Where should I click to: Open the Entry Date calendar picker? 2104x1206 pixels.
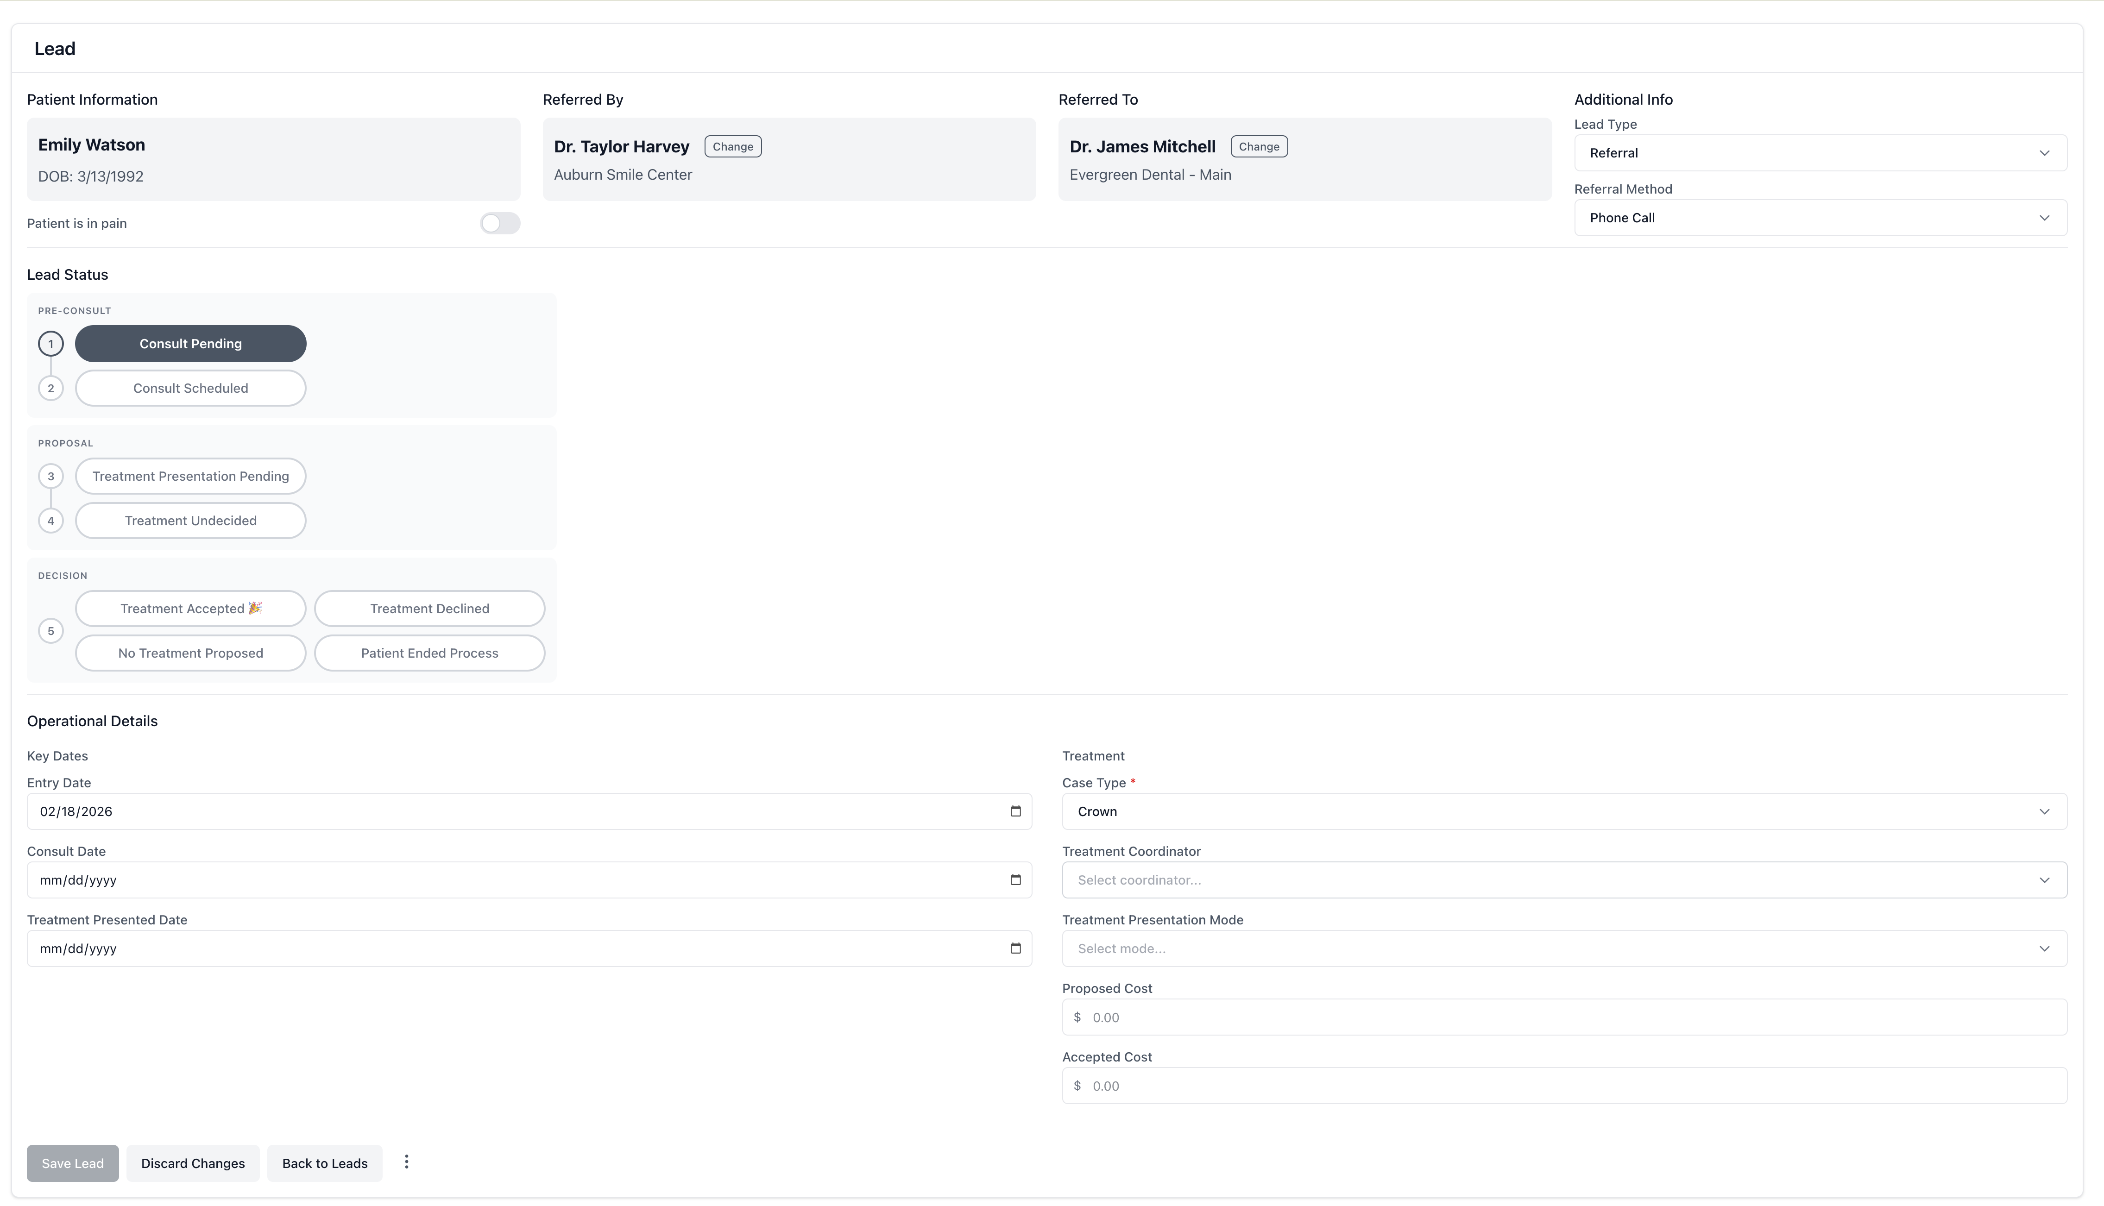coord(1014,811)
